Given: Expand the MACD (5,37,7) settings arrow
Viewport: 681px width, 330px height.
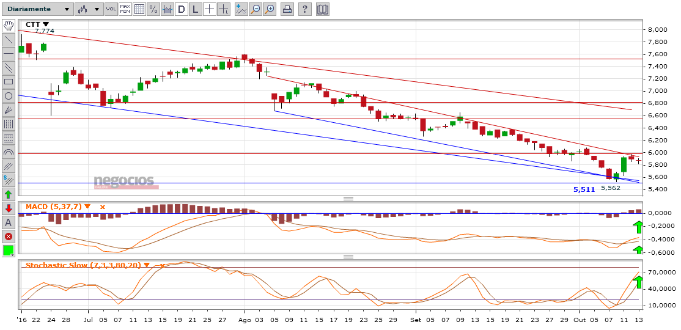Looking at the screenshot, I should (87, 207).
